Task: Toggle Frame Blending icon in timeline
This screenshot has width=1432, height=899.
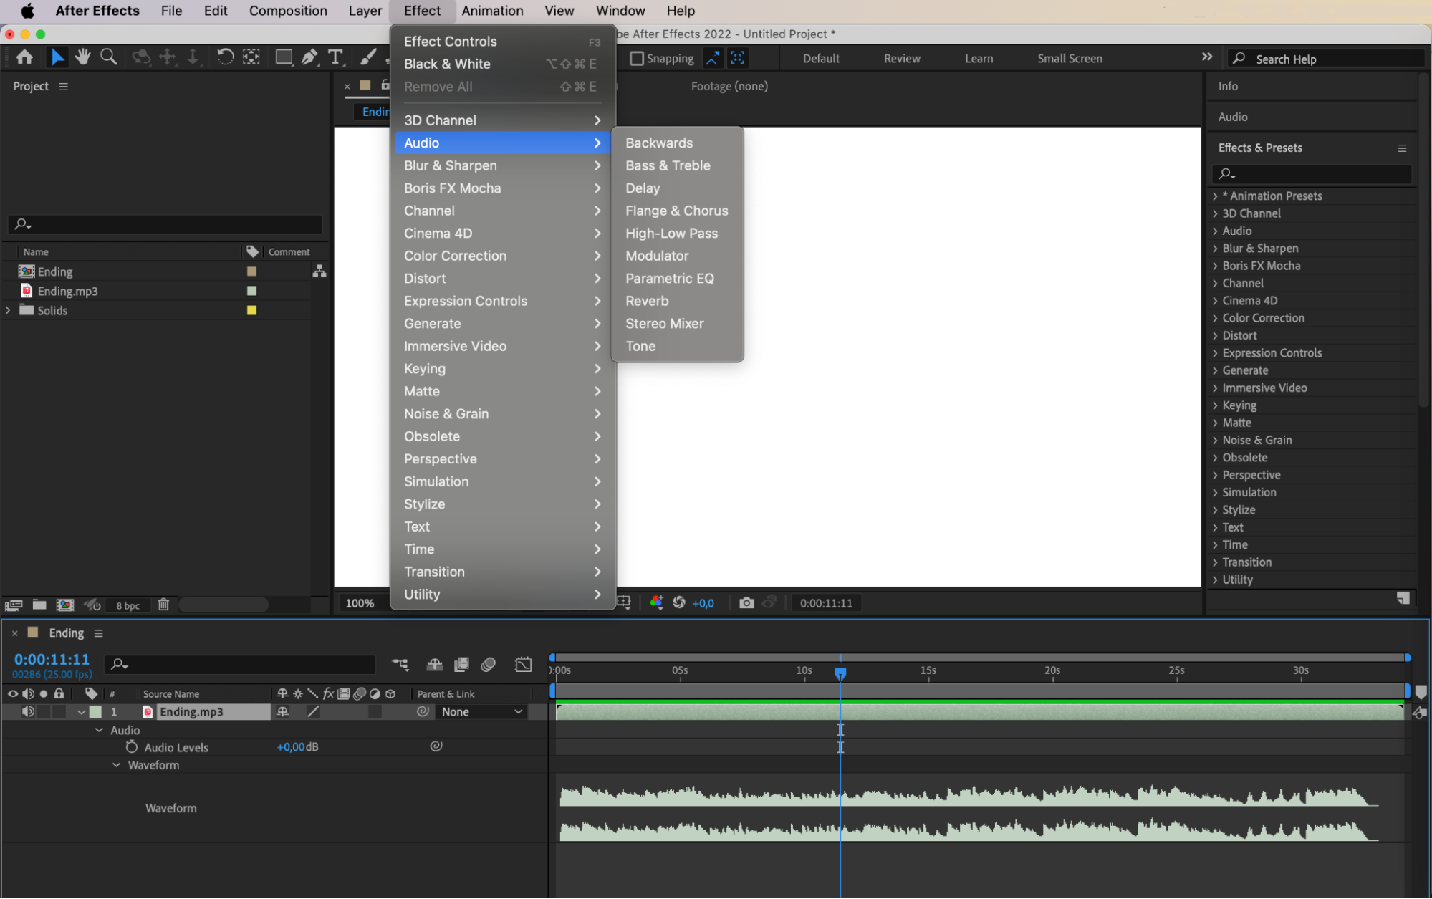Action: (x=461, y=665)
